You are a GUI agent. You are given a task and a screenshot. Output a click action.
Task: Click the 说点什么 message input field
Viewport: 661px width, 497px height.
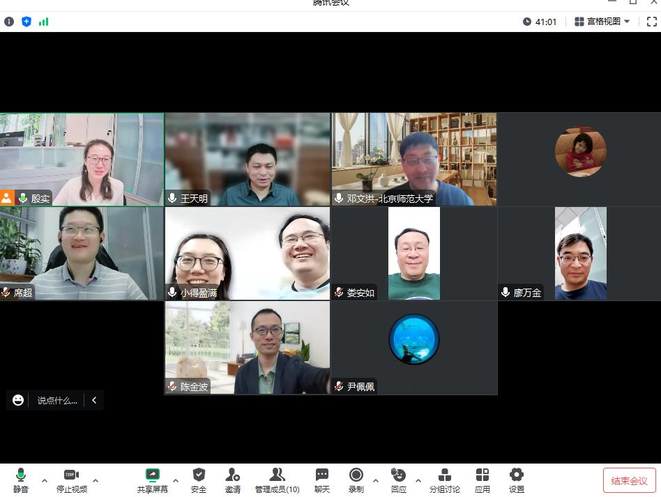tap(57, 400)
